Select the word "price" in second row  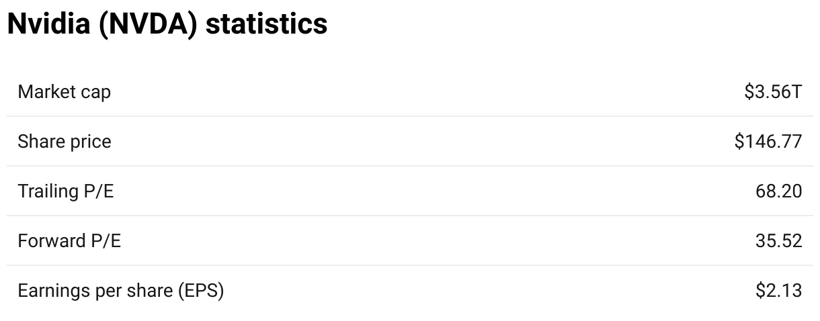[x=89, y=144]
